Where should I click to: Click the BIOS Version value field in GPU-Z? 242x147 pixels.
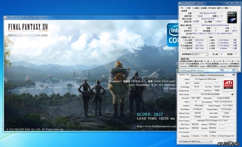(210, 94)
